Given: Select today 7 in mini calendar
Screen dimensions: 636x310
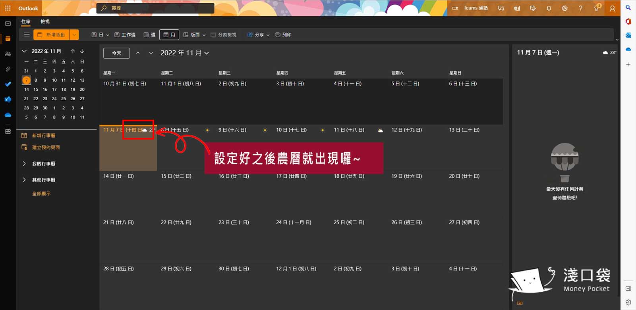Looking at the screenshot, I should 26,80.
